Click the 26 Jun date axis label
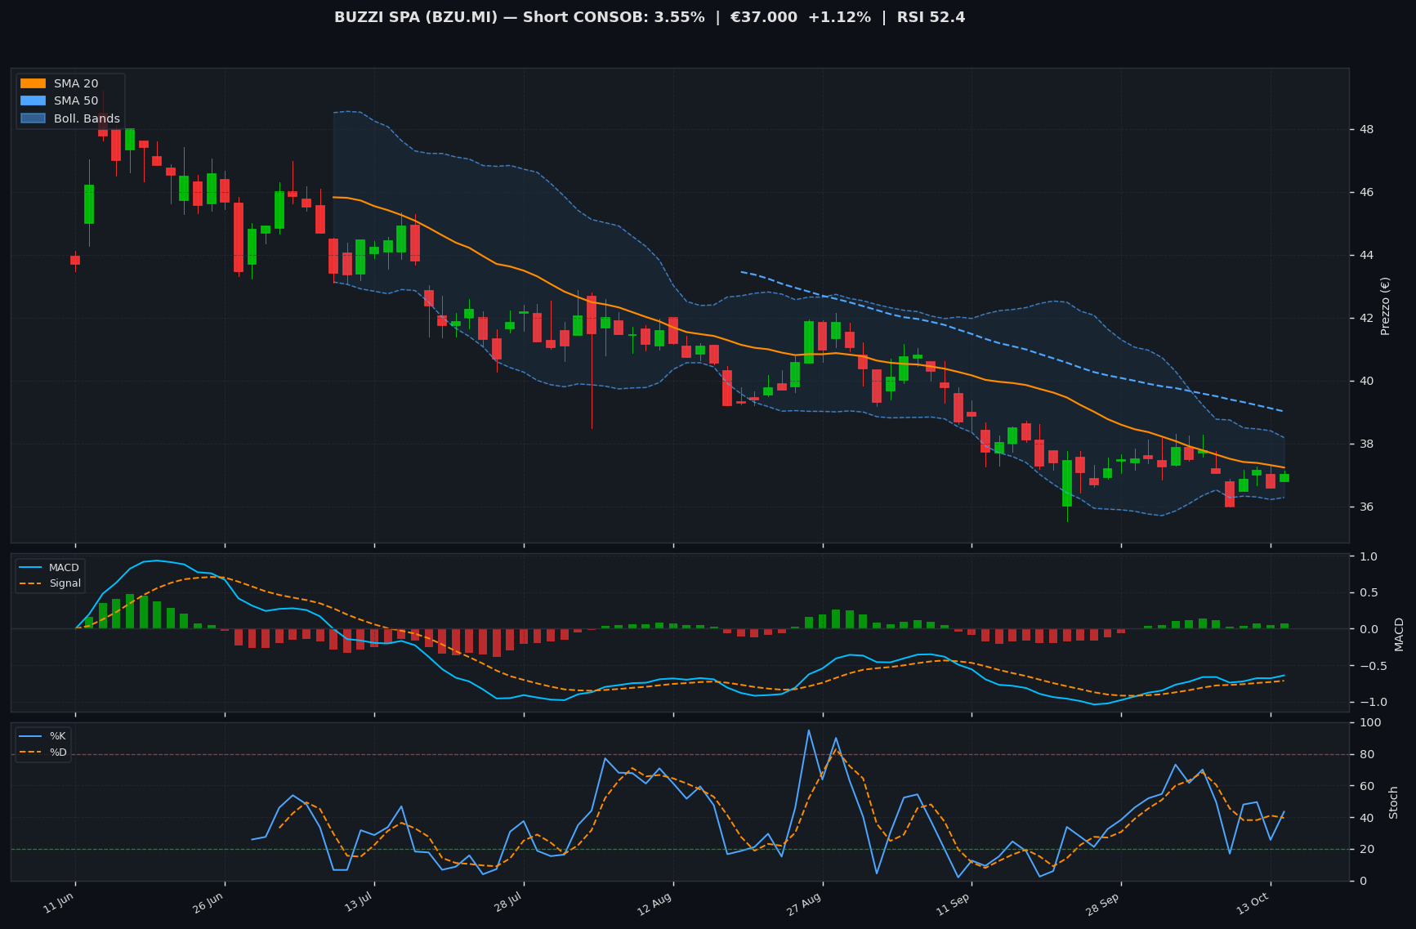This screenshot has width=1416, height=929. pyautogui.click(x=209, y=902)
